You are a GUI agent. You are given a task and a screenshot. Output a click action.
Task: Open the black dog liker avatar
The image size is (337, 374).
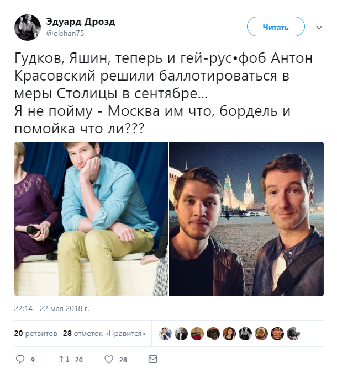[x=213, y=333]
